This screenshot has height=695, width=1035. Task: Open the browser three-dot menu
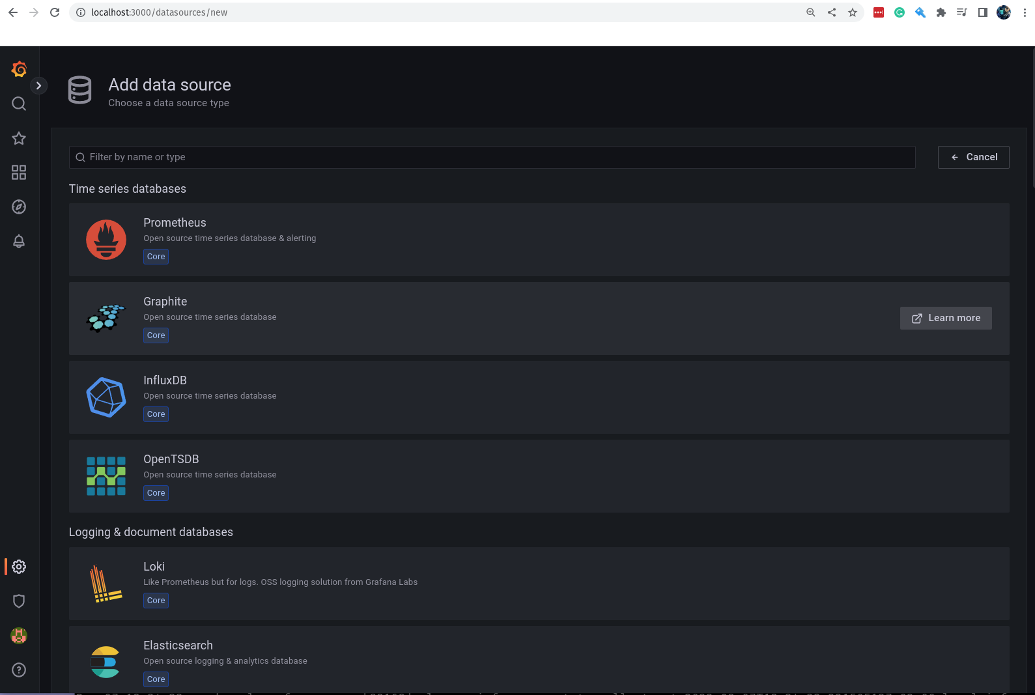pos(1025,12)
